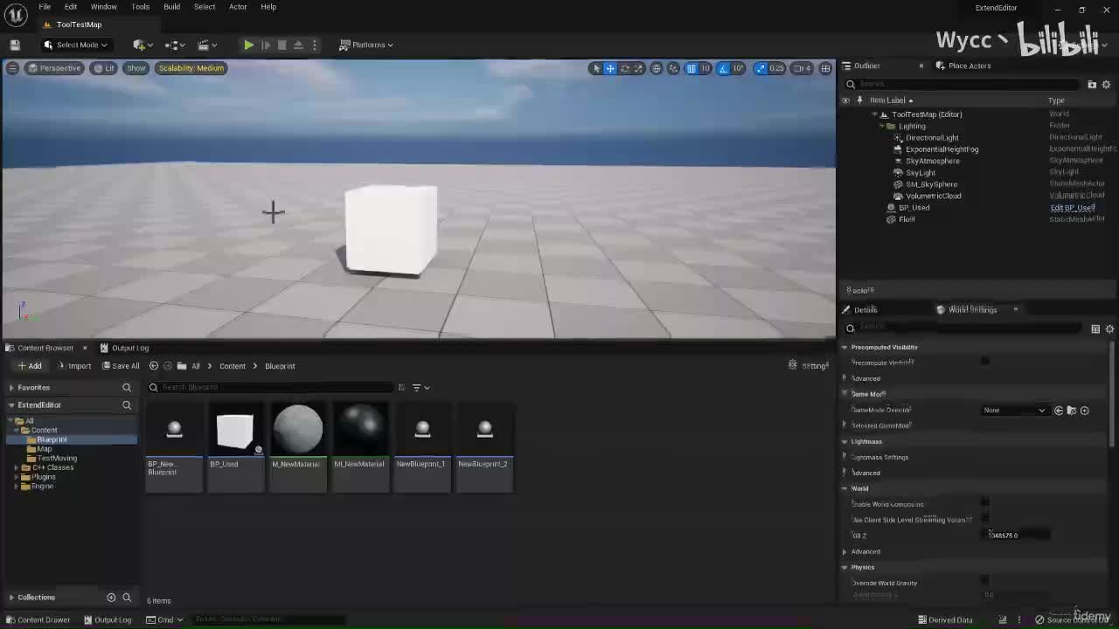Image resolution: width=1119 pixels, height=629 pixels.
Task: Choose the Translate move gizmo tool
Action: [610, 68]
